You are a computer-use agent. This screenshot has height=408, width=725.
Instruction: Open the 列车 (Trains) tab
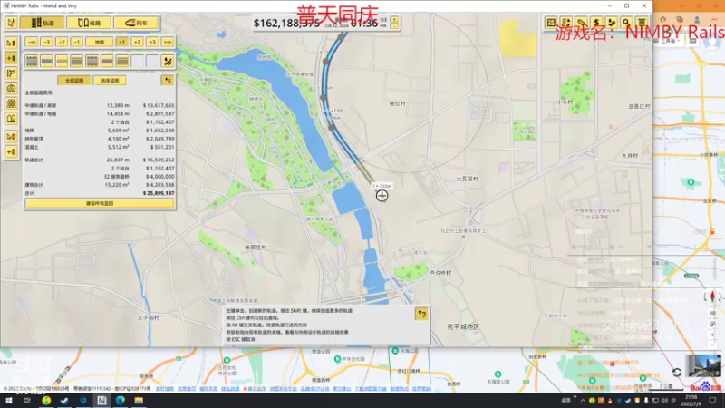pos(136,23)
